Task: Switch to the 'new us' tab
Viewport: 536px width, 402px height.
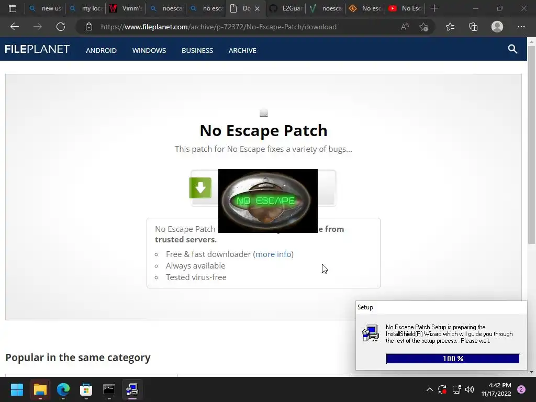Action: [46, 8]
